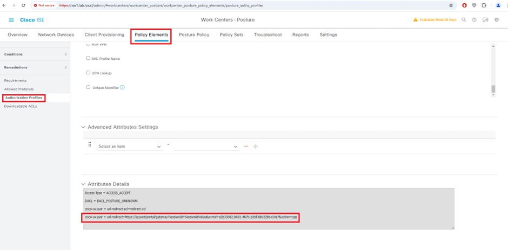Grab the attribute row drag handle
The width and height of the screenshot is (508, 250).
(90, 144)
